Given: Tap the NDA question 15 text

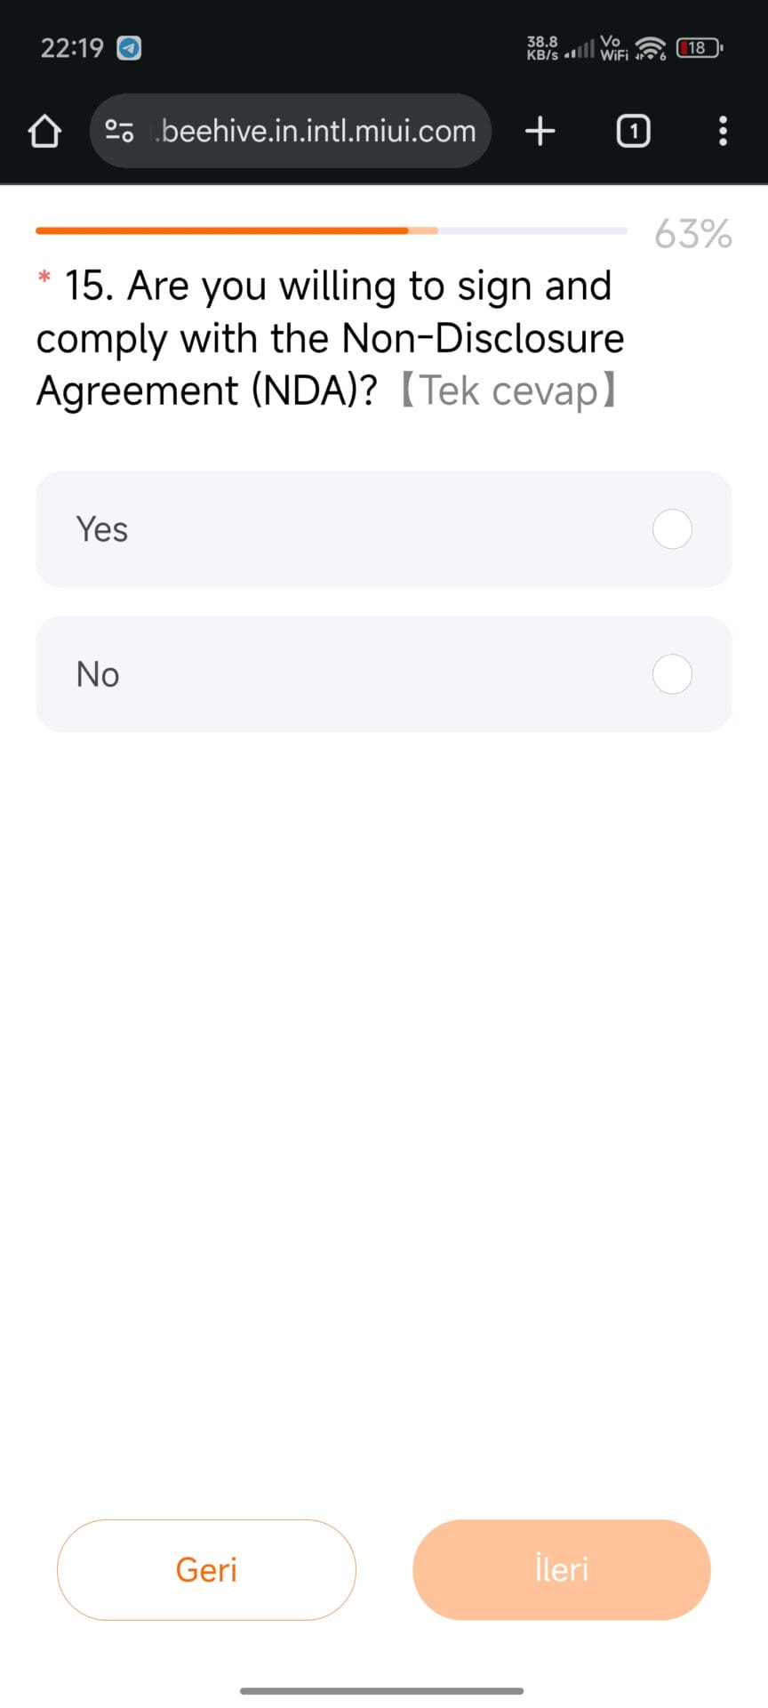Looking at the screenshot, I should click(x=329, y=338).
